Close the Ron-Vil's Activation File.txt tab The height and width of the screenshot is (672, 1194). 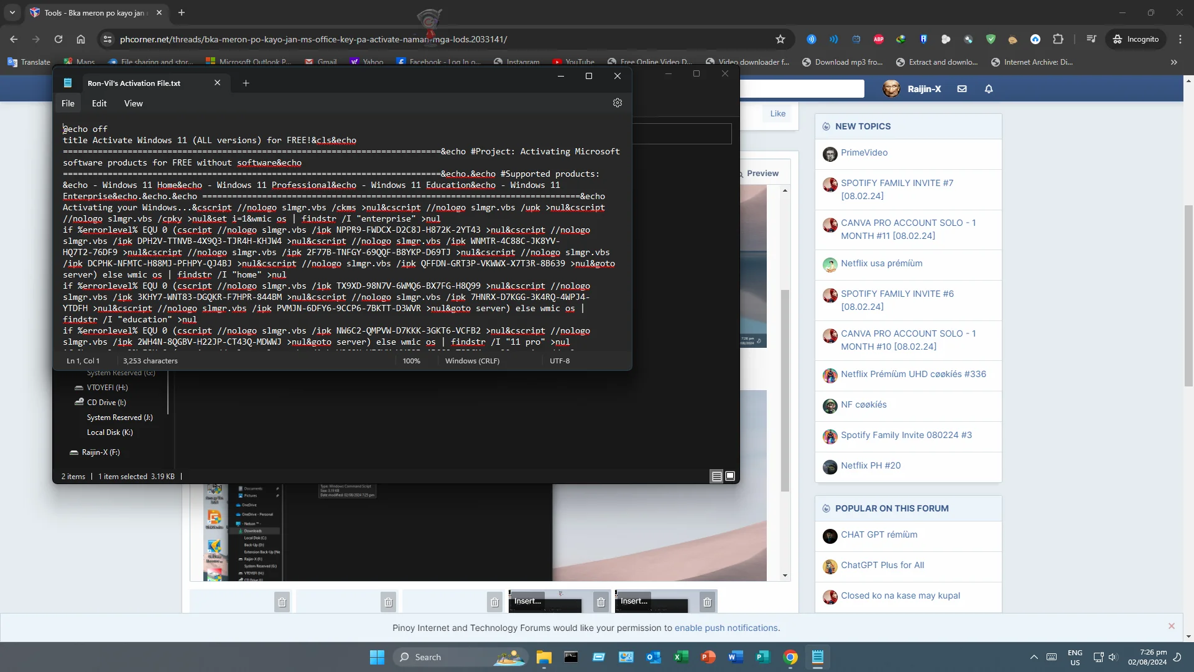[x=217, y=83]
